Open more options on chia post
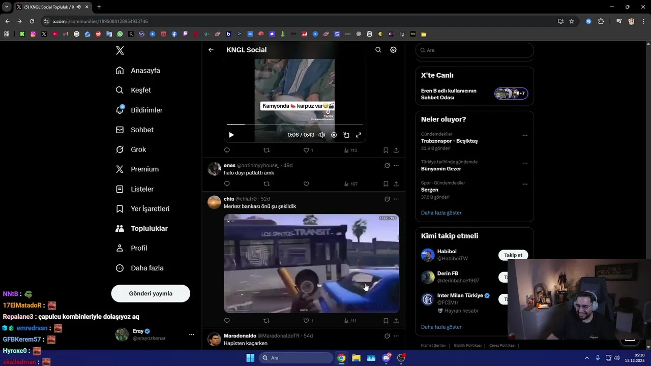This screenshot has width=651, height=366. (x=396, y=199)
